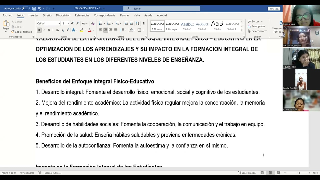Open the font color dropdown arrow
Image resolution: width=320 pixels, height=180 pixels.
(x=93, y=30)
